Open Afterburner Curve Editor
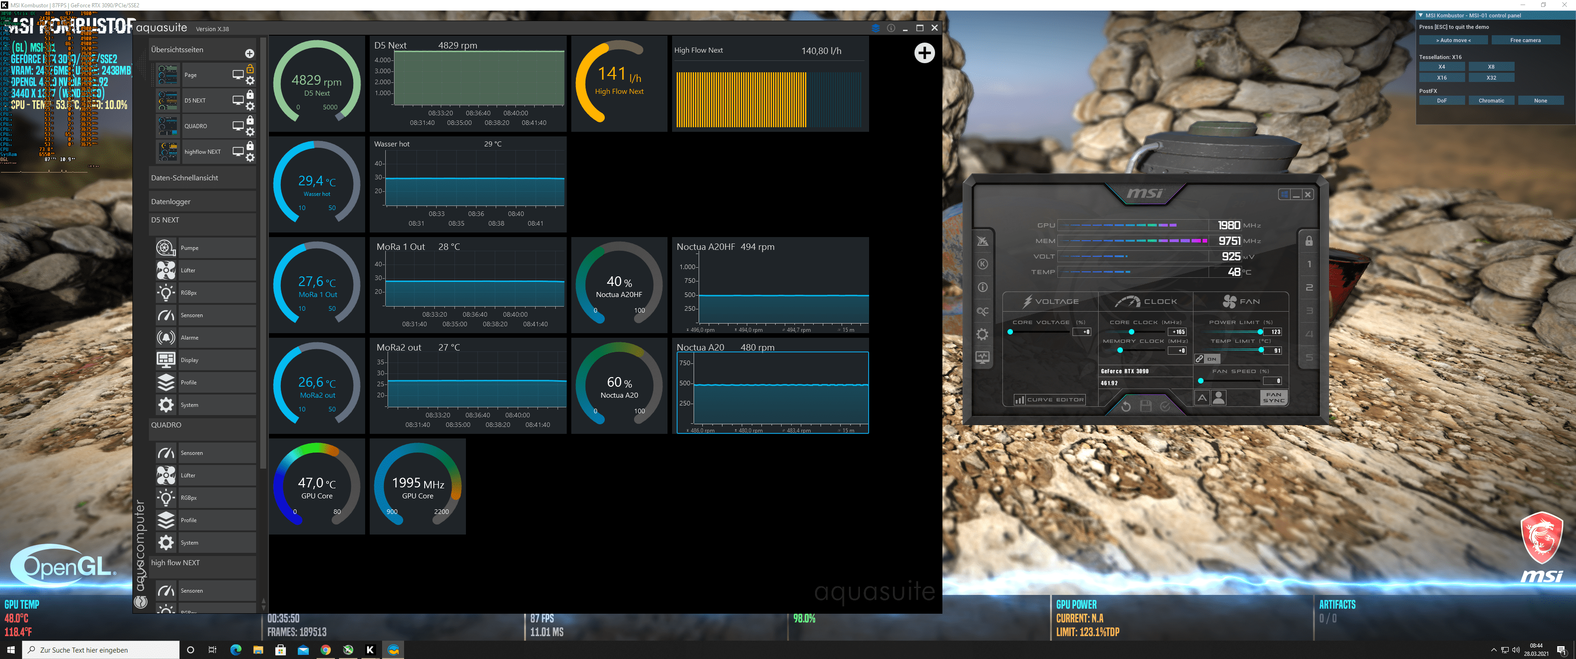Viewport: 1576px width, 659px height. [1050, 400]
